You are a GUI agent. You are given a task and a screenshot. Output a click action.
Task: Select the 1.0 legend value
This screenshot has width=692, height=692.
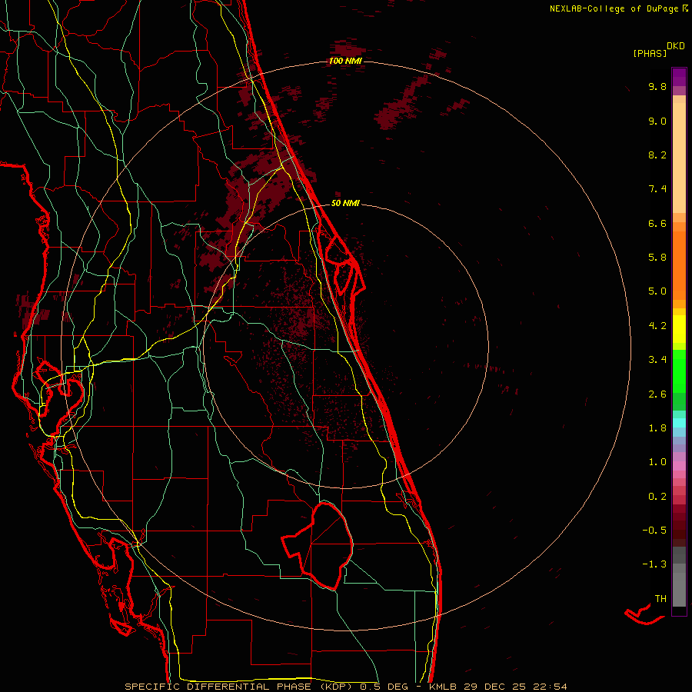tap(657, 462)
